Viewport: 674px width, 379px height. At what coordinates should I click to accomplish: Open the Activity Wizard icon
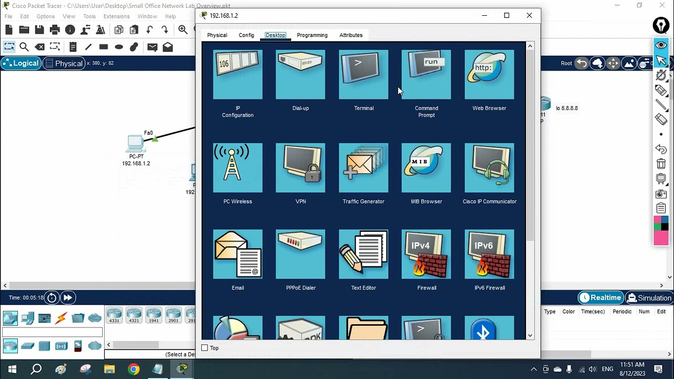point(100,30)
